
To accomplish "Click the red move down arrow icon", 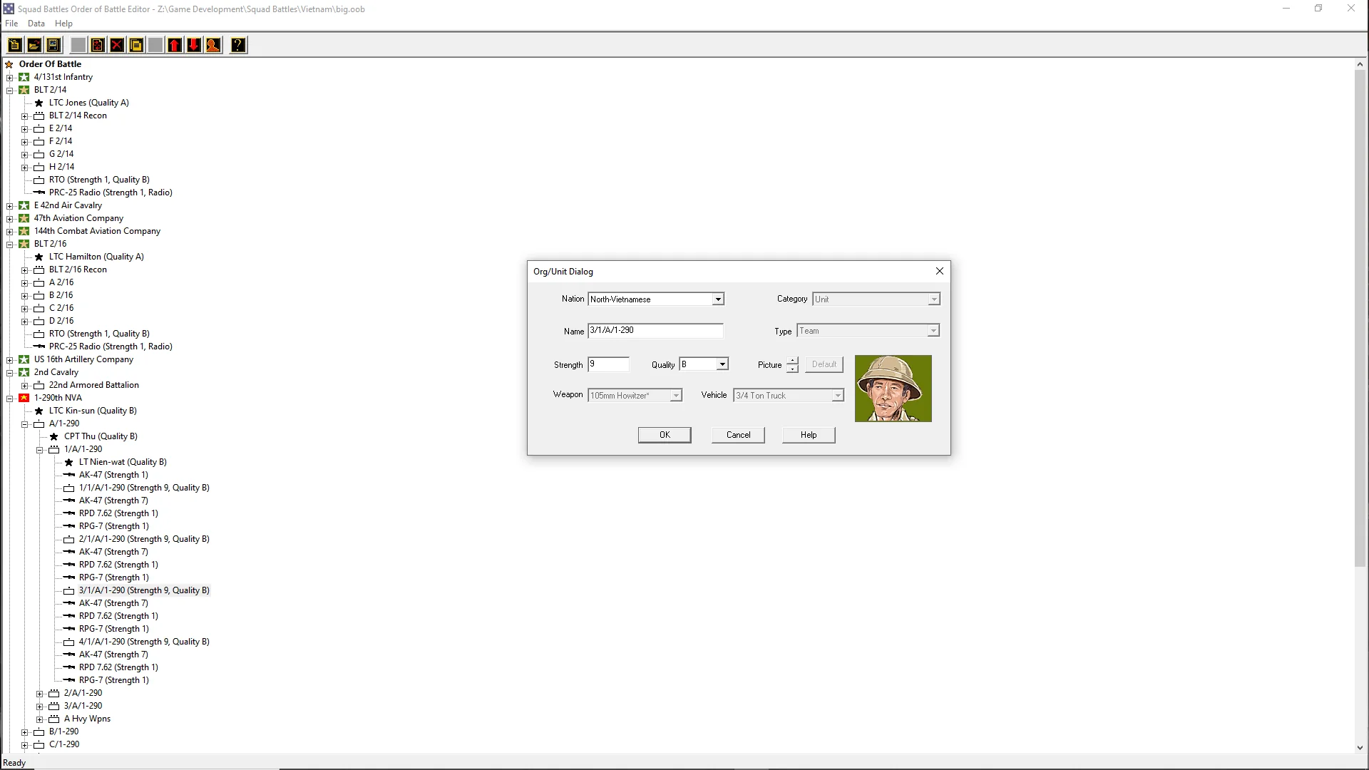I will [x=193, y=45].
